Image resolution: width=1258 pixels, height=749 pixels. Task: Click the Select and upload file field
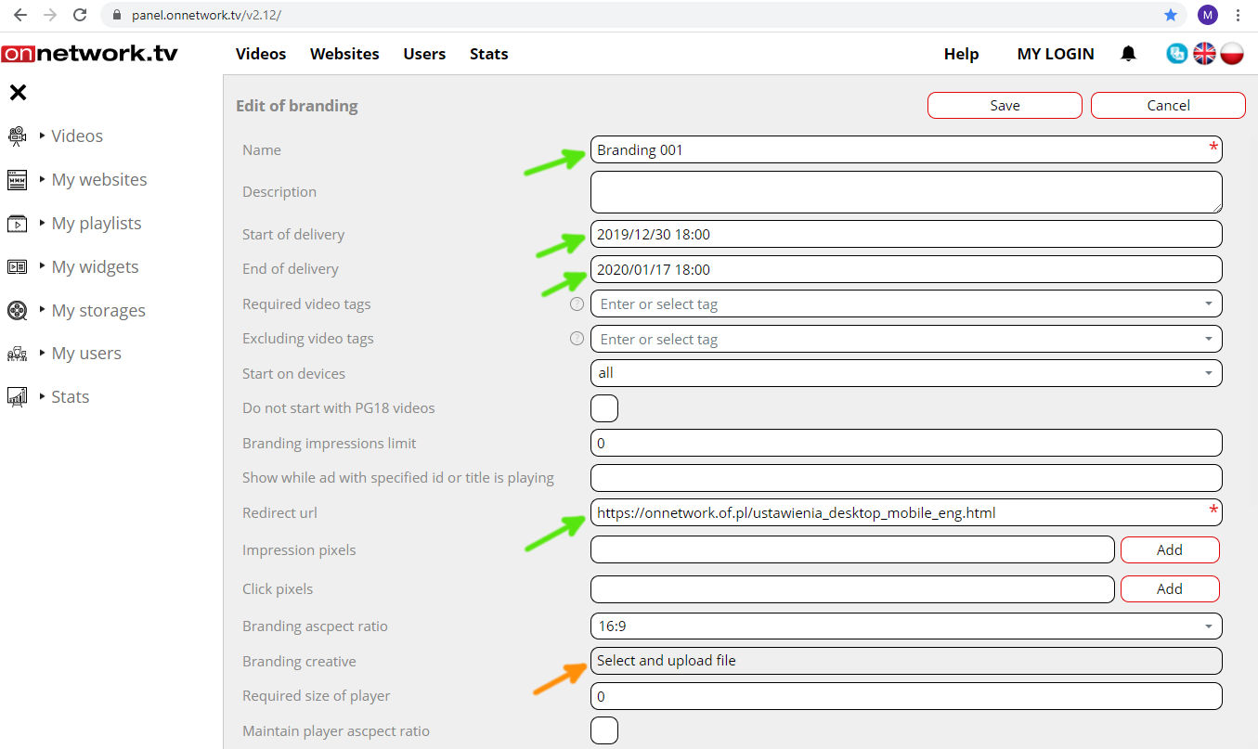pyautogui.click(x=905, y=661)
